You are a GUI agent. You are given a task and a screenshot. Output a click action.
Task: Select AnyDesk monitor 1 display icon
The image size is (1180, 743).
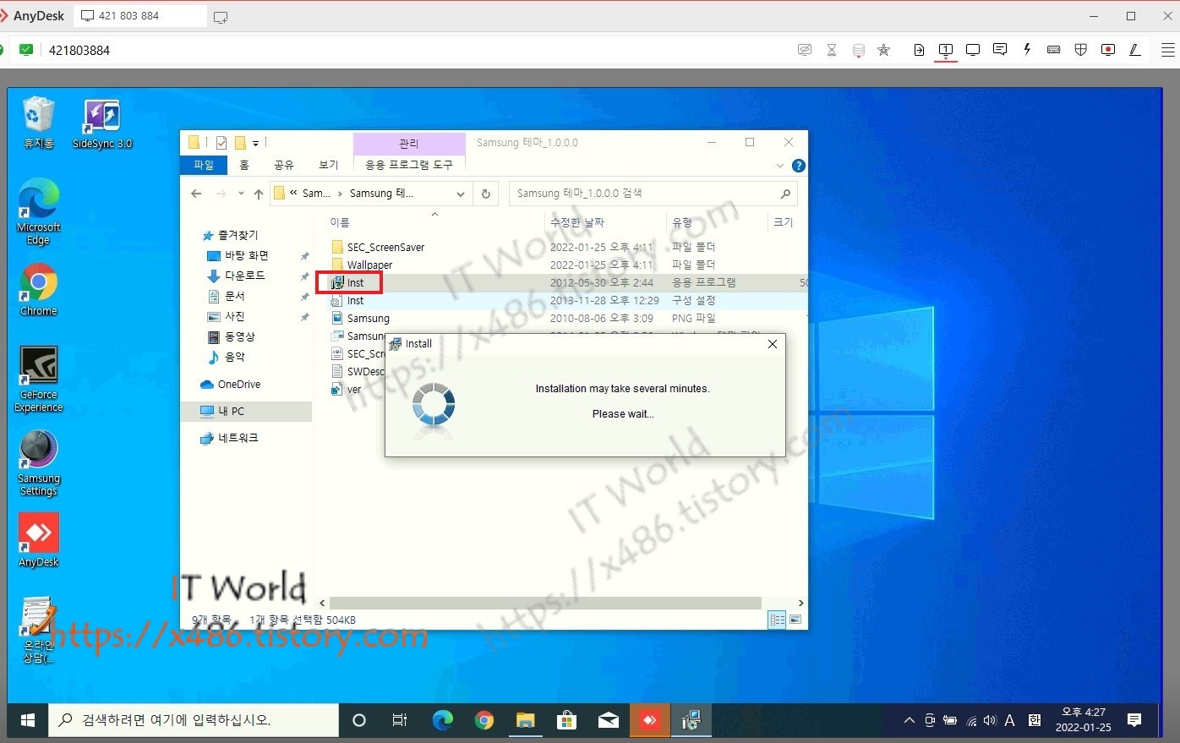[946, 50]
